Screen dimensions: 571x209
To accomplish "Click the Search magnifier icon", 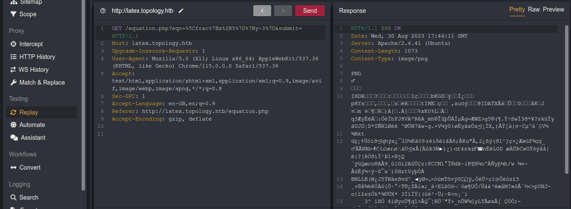I will point(14,197).
